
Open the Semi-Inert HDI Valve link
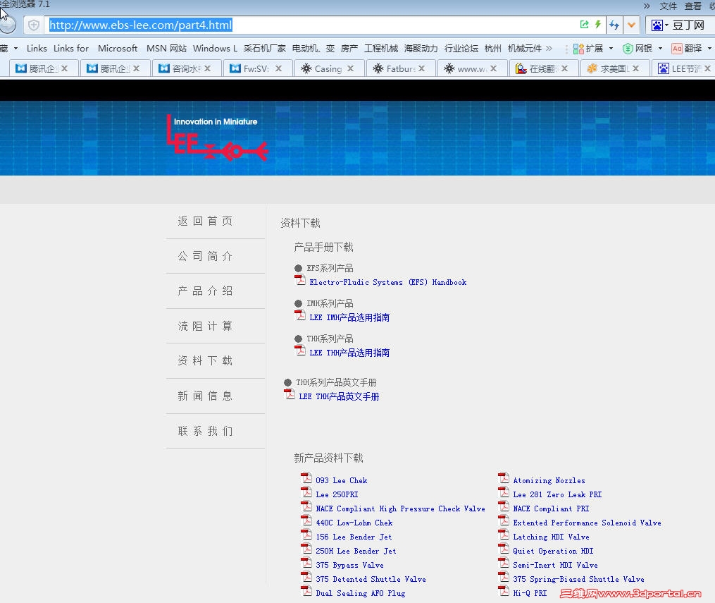(555, 565)
